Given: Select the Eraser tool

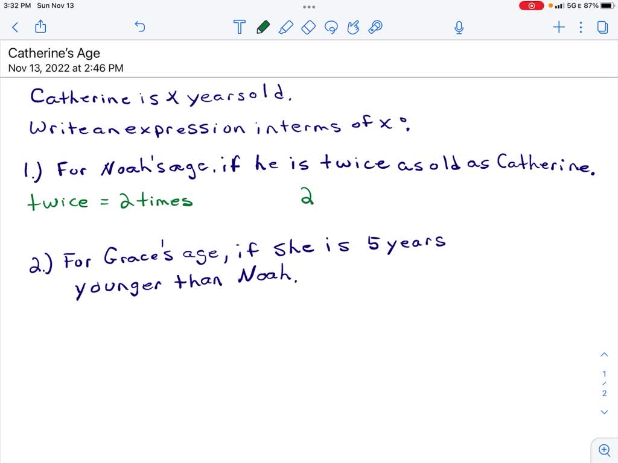Looking at the screenshot, I should (x=308, y=27).
